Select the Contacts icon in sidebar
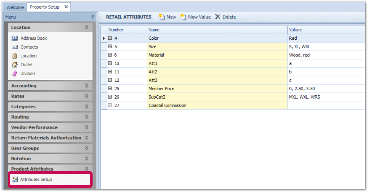Screen dimensions: 368x192 click(15, 47)
